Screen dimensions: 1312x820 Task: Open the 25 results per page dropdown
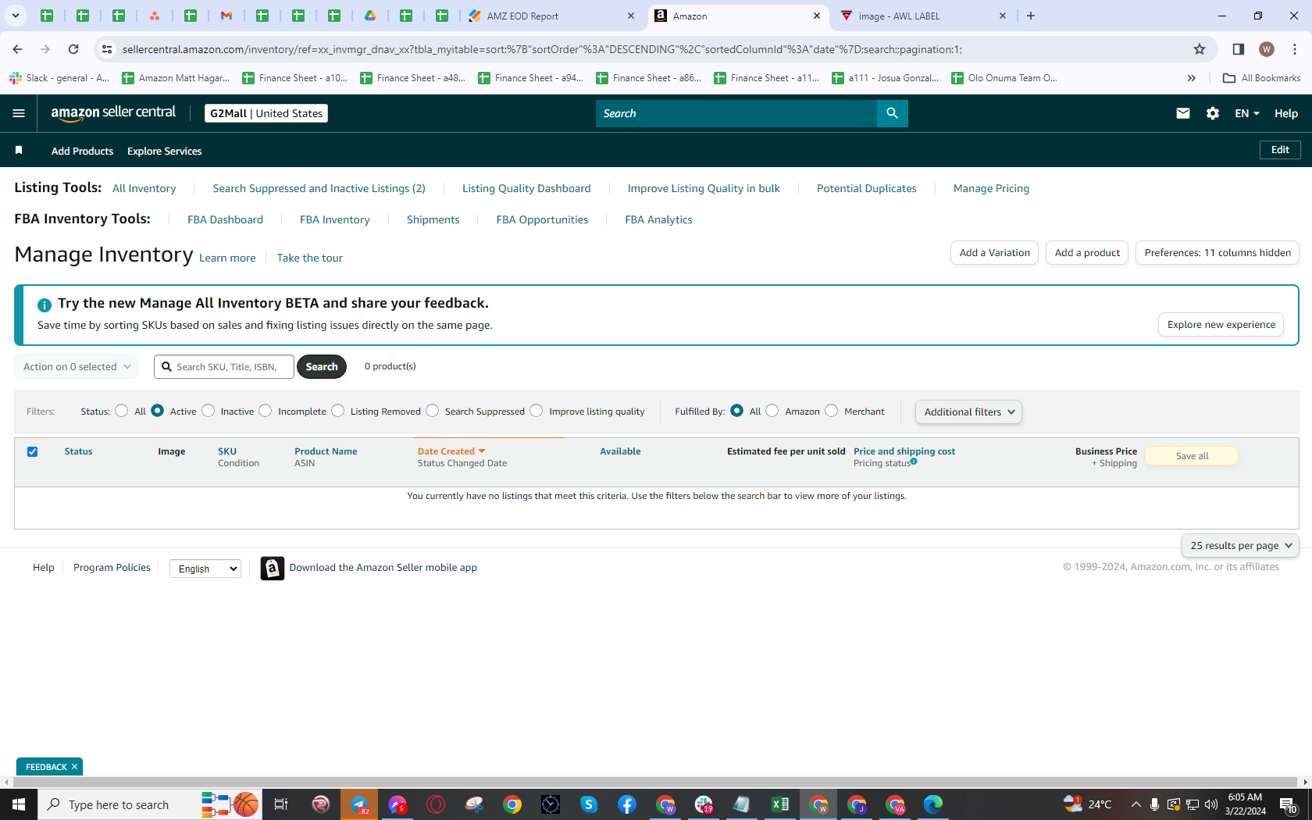pos(1240,546)
